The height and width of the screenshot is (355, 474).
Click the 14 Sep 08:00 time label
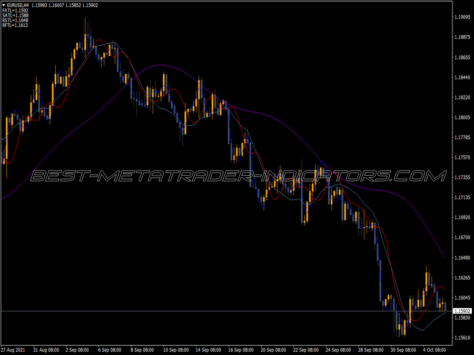coord(208,350)
